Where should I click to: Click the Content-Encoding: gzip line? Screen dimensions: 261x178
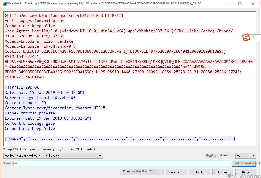[30, 124]
